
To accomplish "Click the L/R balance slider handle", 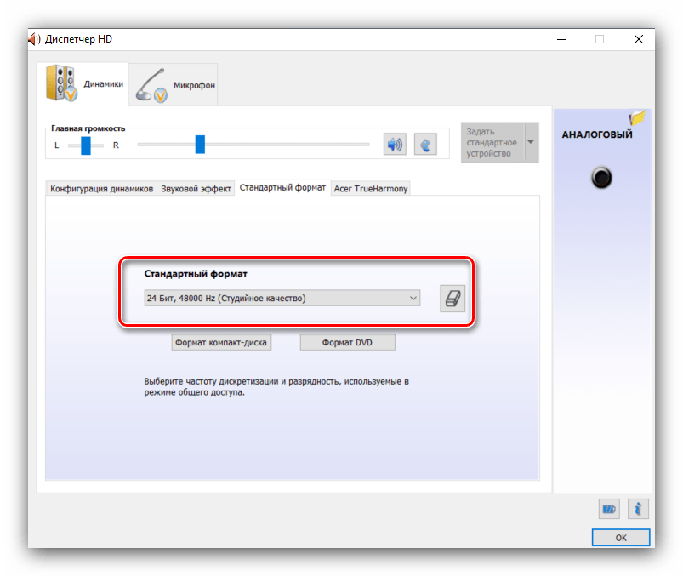I will [85, 145].
